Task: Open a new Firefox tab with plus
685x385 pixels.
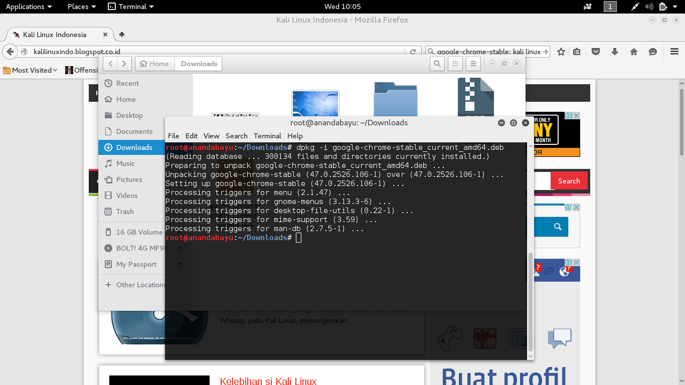Action: click(x=121, y=35)
